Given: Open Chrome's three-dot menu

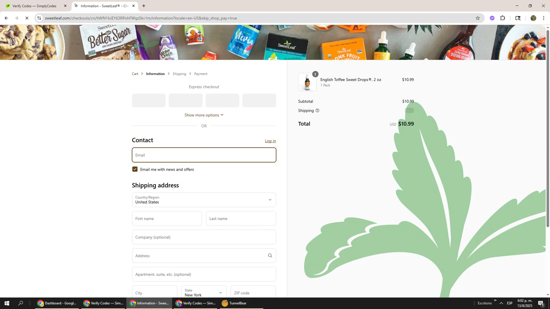Looking at the screenshot, I should [x=543, y=18].
